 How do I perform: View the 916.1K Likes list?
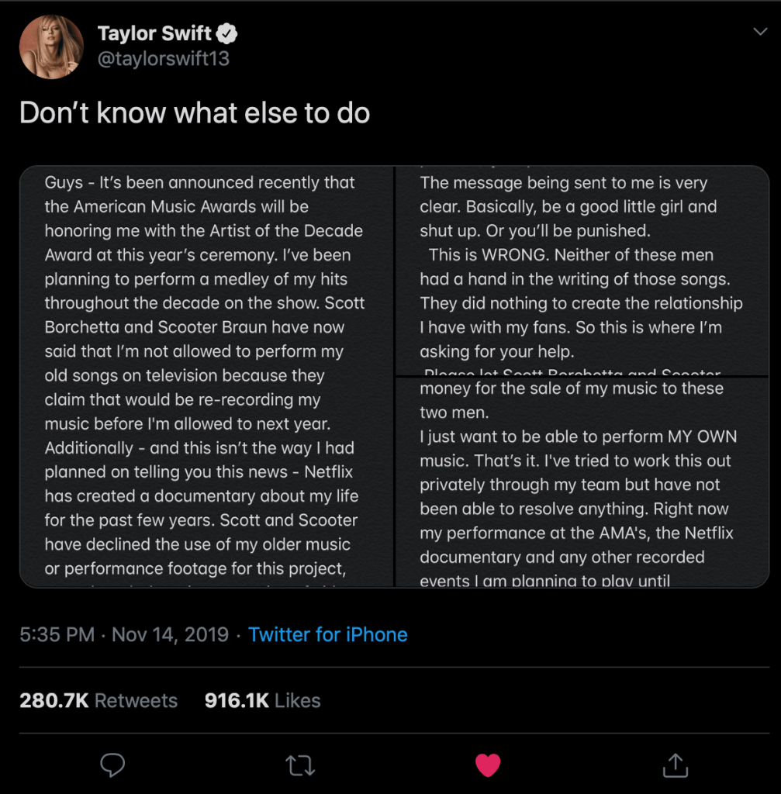pos(262,700)
